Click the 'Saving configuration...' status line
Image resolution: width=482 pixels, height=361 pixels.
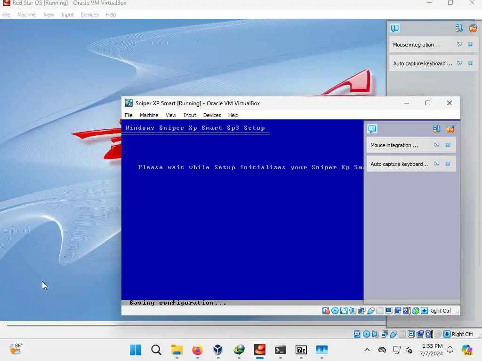pos(178,303)
